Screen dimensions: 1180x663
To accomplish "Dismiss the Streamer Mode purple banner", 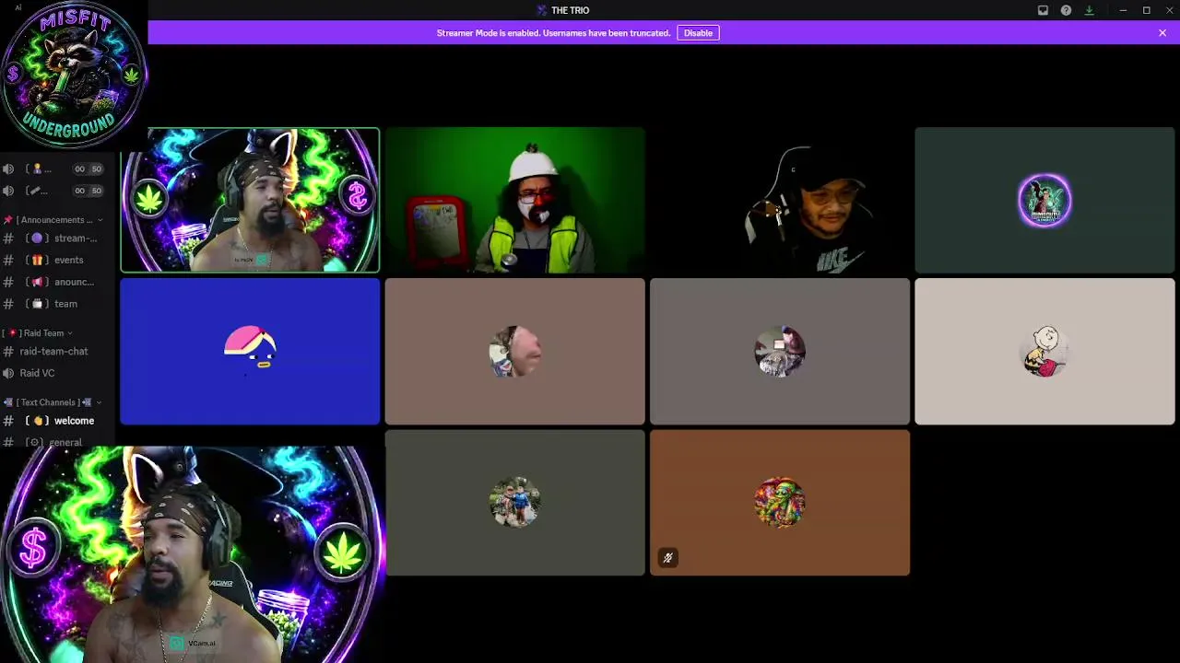I will click(1162, 33).
